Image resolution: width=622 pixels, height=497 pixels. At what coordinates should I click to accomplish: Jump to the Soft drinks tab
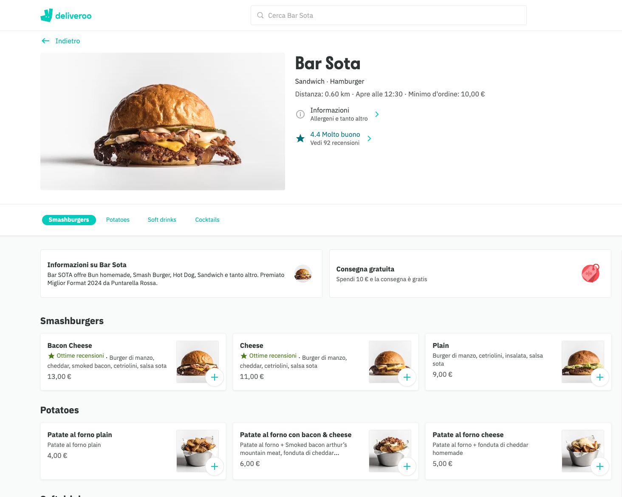coord(162,220)
